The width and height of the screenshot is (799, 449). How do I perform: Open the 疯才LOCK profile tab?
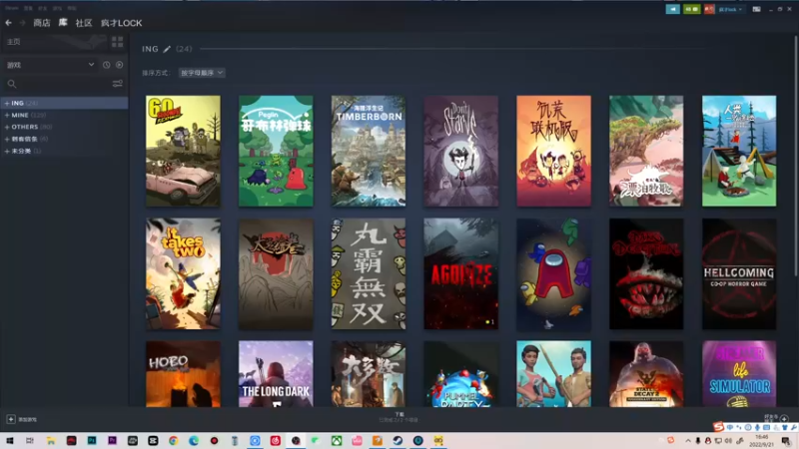121,23
